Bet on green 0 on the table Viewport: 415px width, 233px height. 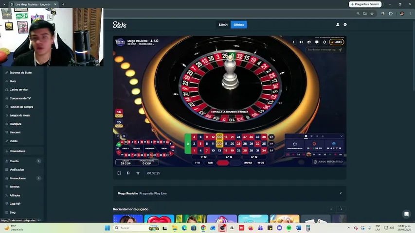pyautogui.click(x=188, y=144)
